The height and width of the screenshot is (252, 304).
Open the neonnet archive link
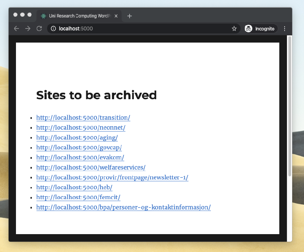tap(81, 128)
